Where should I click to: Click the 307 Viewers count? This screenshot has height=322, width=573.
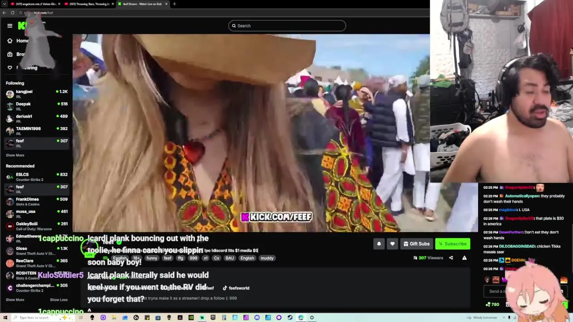pyautogui.click(x=428, y=258)
